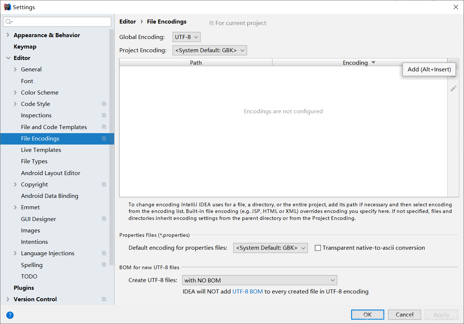Focus the settings search field
Screen dimensions: 464x324
(x=57, y=22)
